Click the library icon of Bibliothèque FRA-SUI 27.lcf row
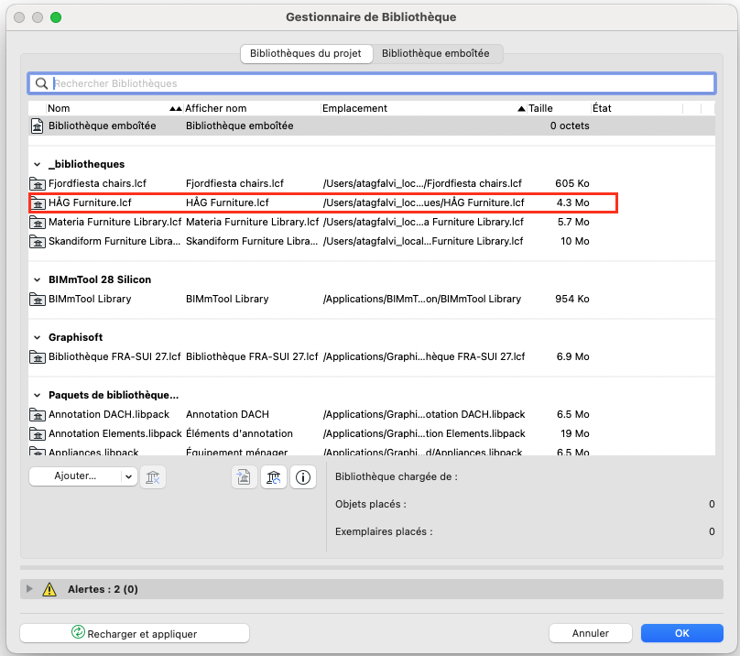 [38, 357]
